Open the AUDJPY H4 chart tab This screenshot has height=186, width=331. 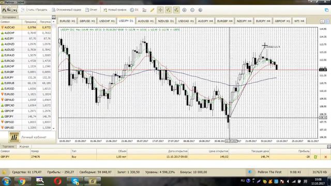click(205, 21)
